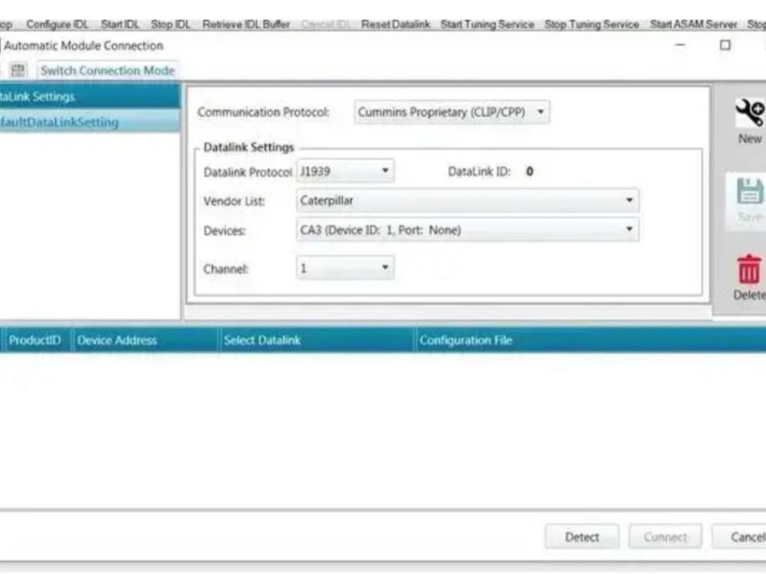The image size is (766, 574).
Task: Maximize the Automatic Module Connection window
Action: pos(725,45)
